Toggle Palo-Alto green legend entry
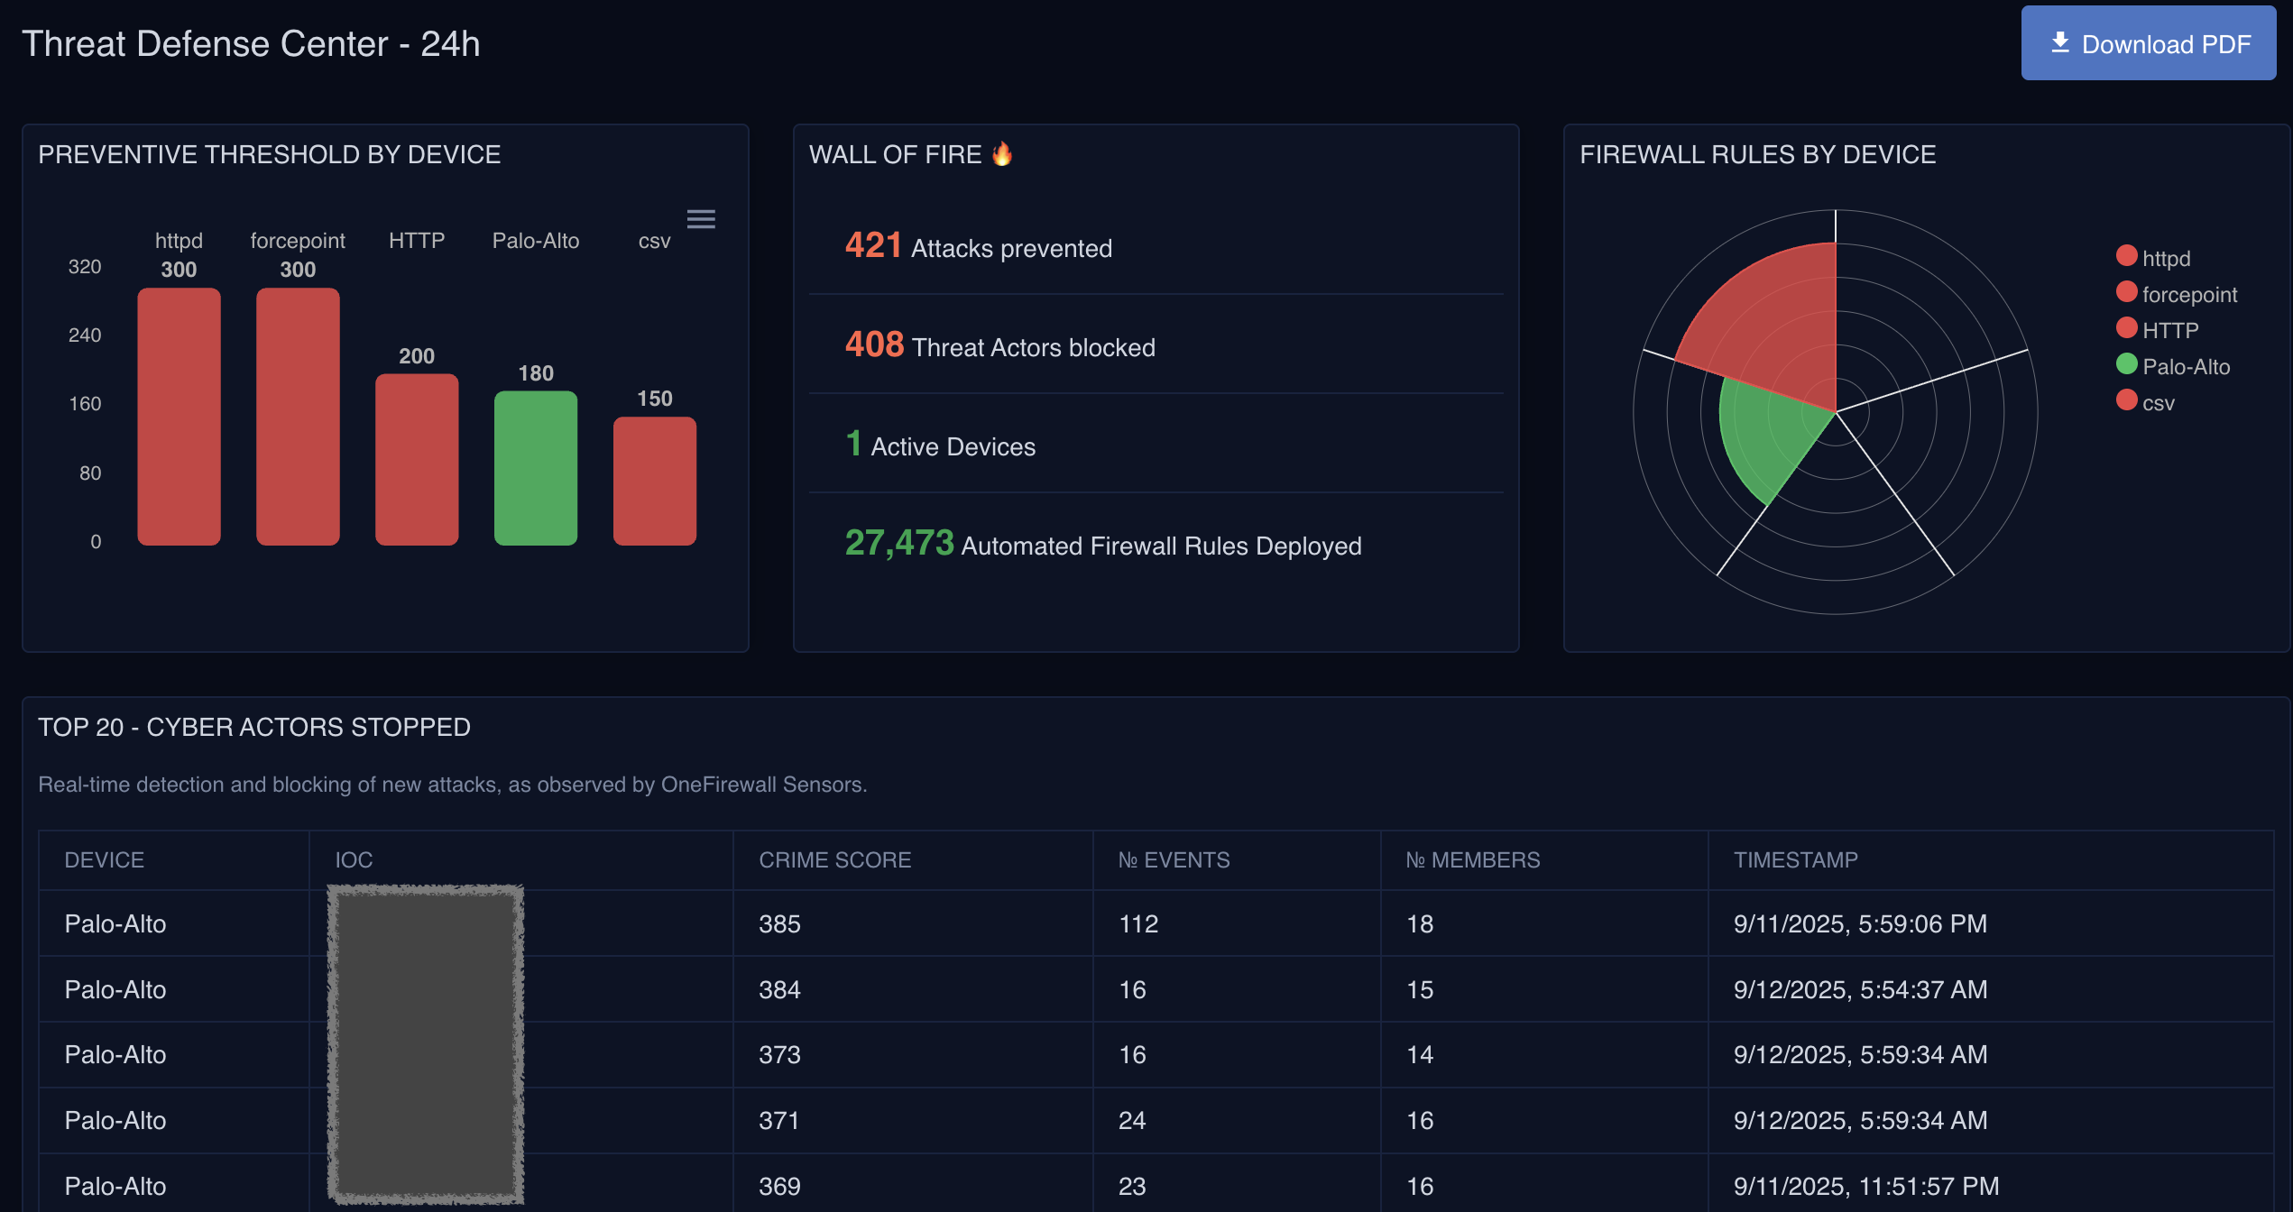The image size is (2293, 1212). (x=2173, y=366)
